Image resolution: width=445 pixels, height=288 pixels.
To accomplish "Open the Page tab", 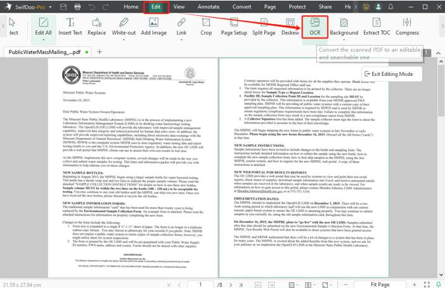I will (270, 7).
